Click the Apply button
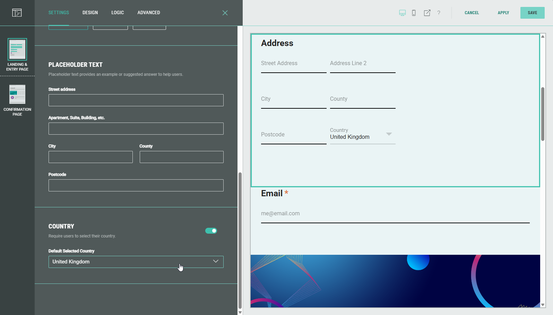The height and width of the screenshot is (315, 553). [x=503, y=13]
